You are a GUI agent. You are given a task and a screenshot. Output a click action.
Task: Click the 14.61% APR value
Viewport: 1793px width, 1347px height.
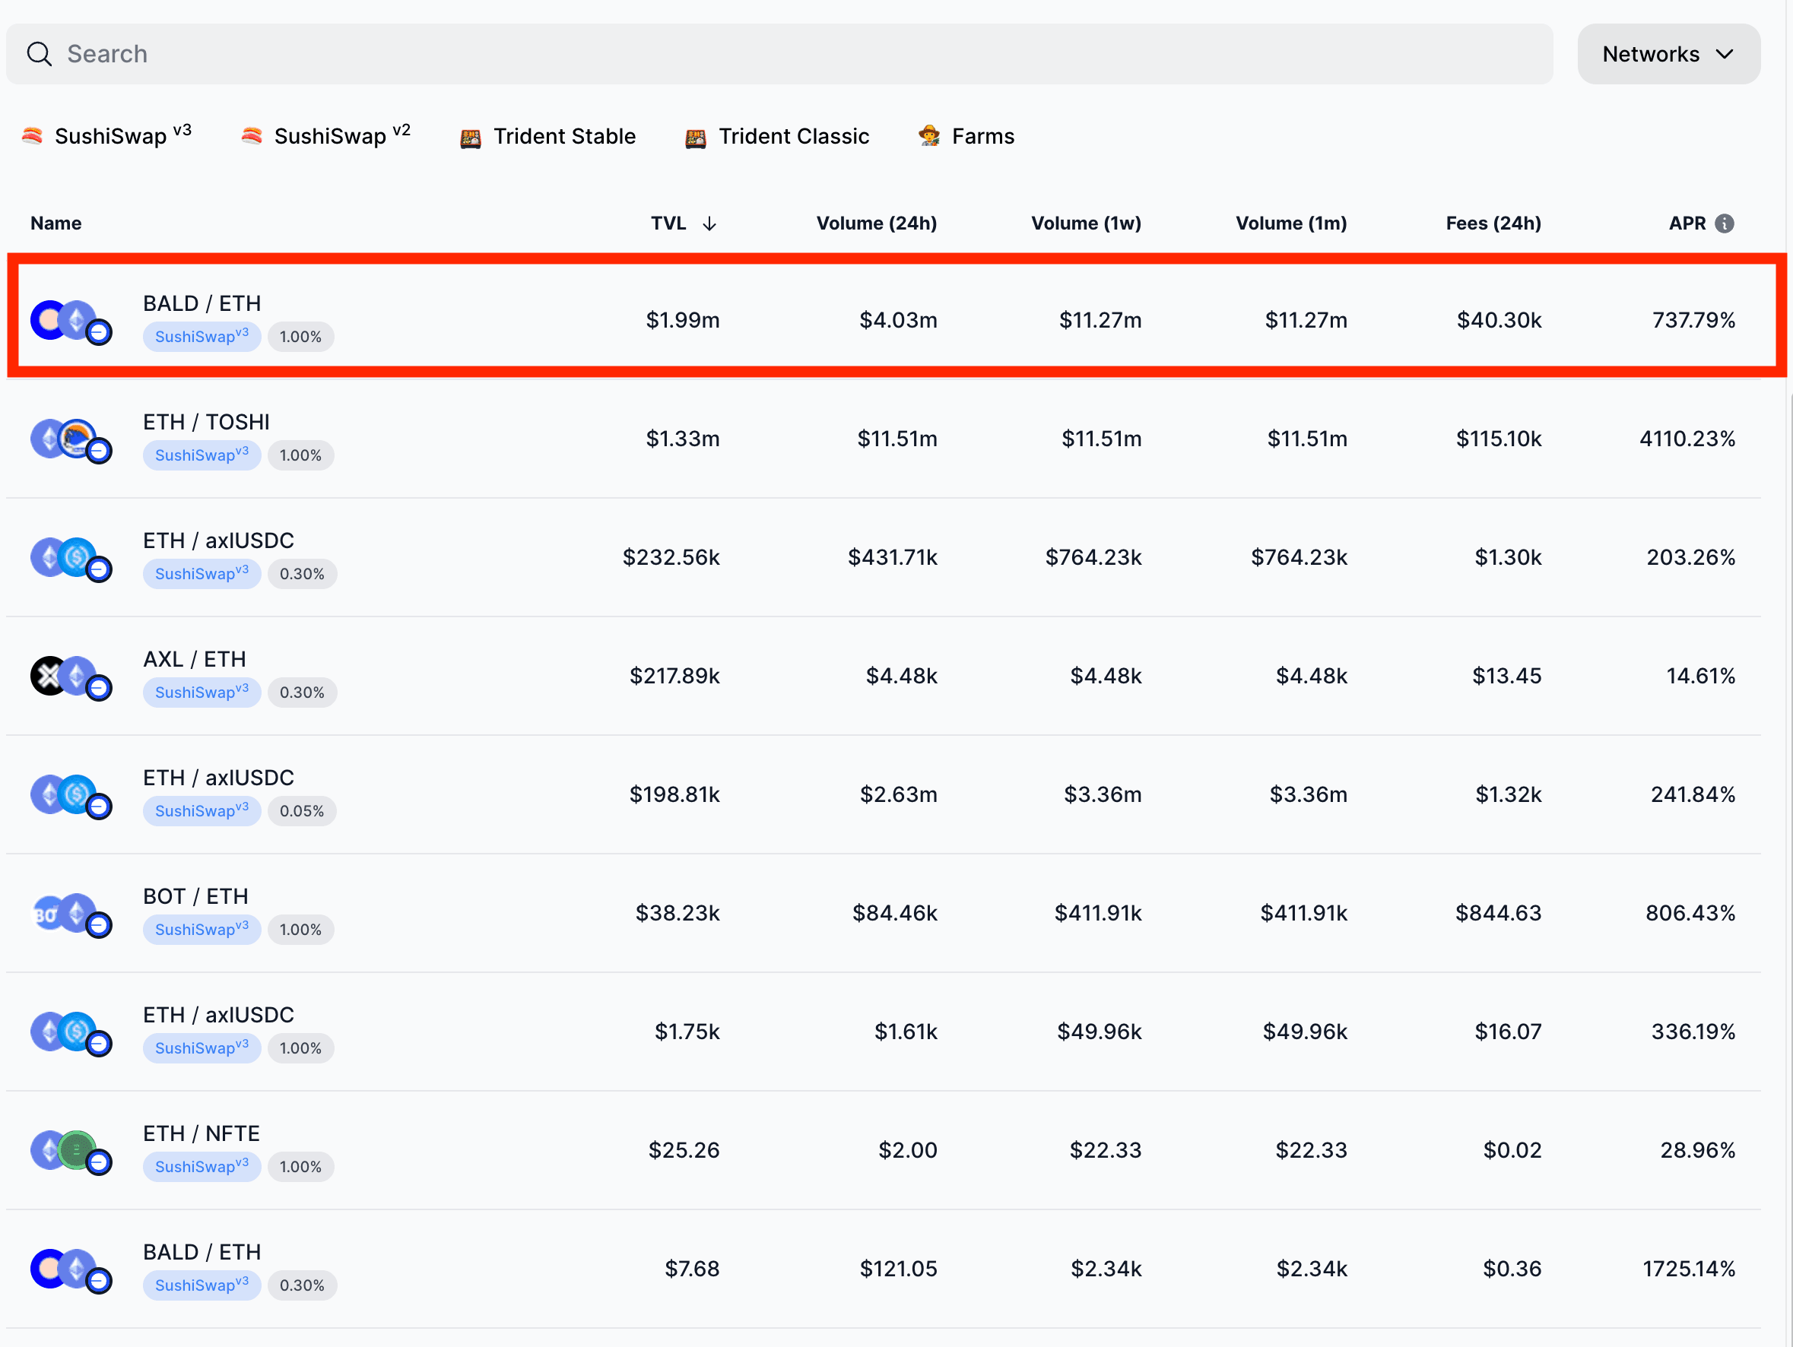coord(1700,676)
